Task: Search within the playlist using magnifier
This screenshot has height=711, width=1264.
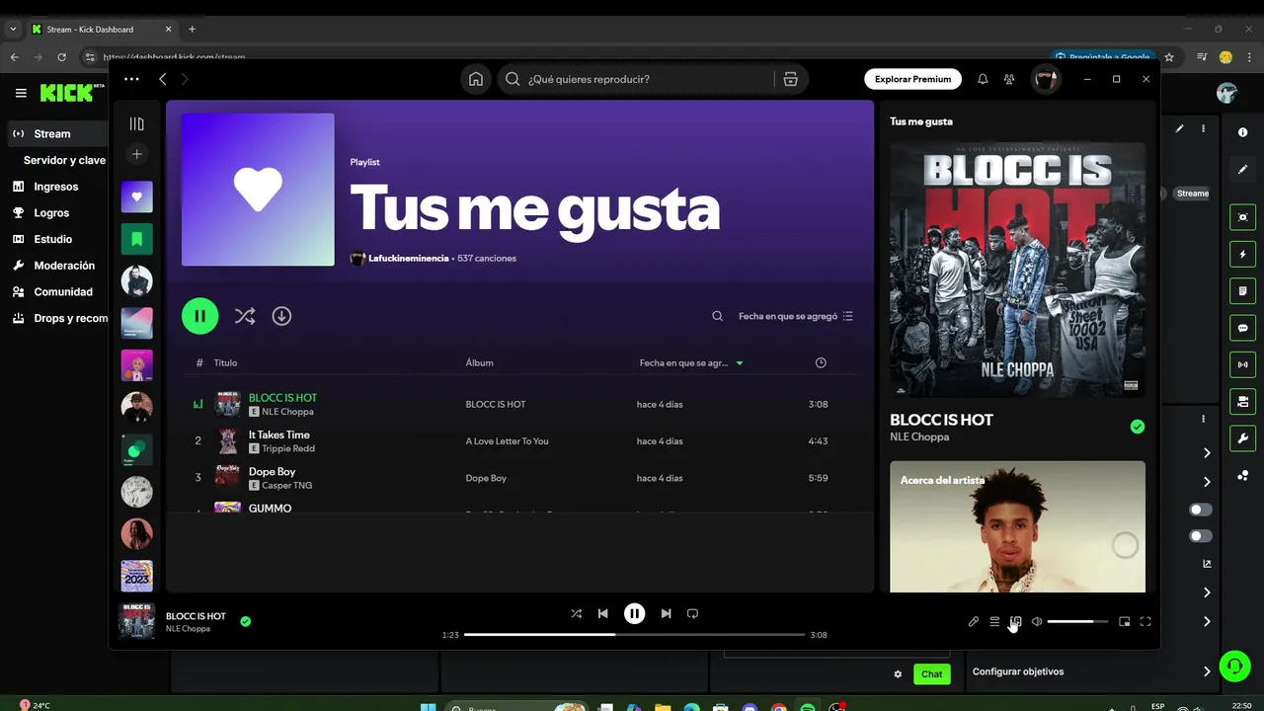Action: [718, 316]
